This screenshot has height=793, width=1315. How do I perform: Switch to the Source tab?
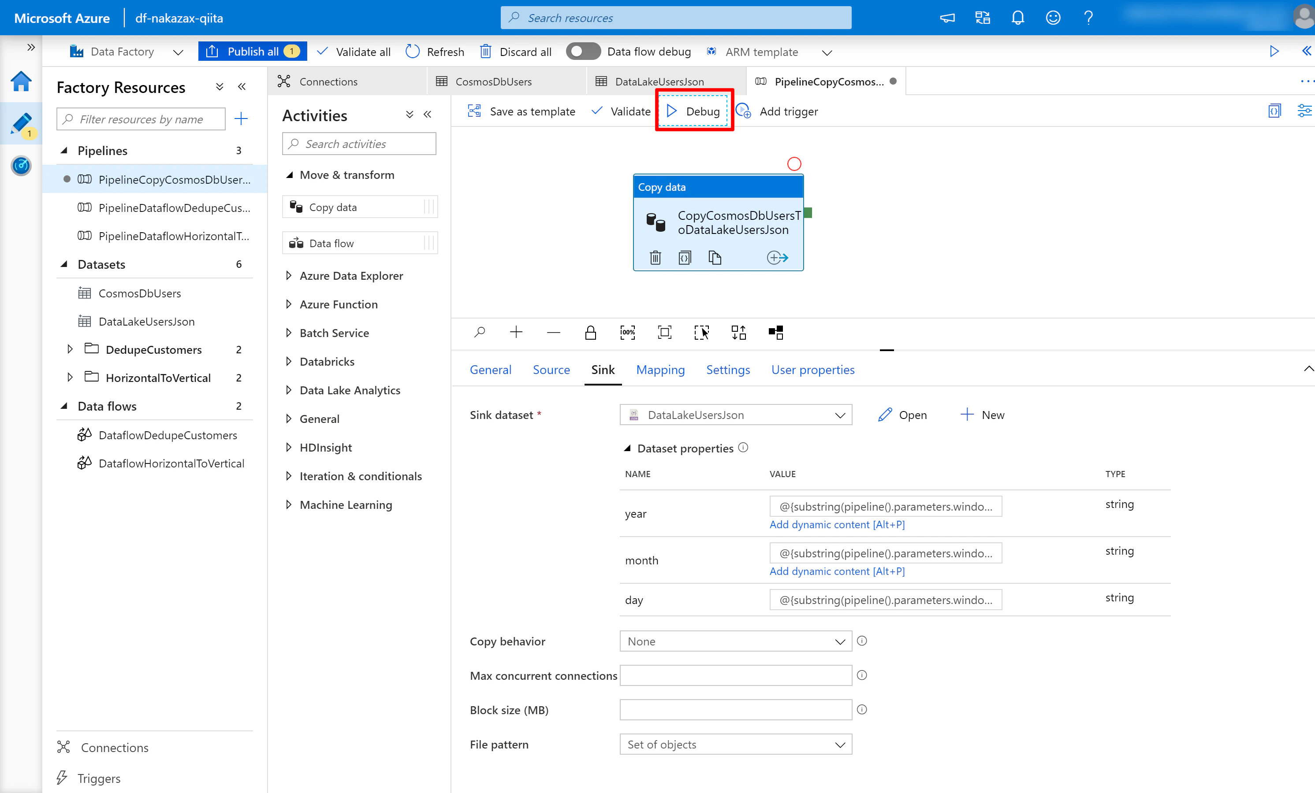coord(551,370)
